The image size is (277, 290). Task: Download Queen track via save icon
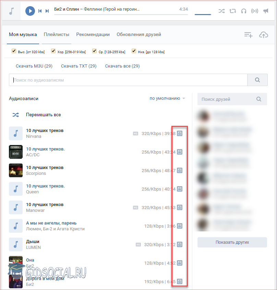[x=180, y=189]
